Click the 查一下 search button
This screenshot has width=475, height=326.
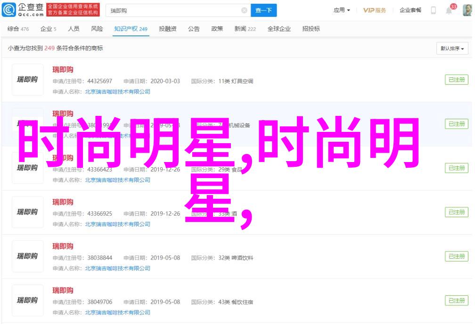click(263, 11)
